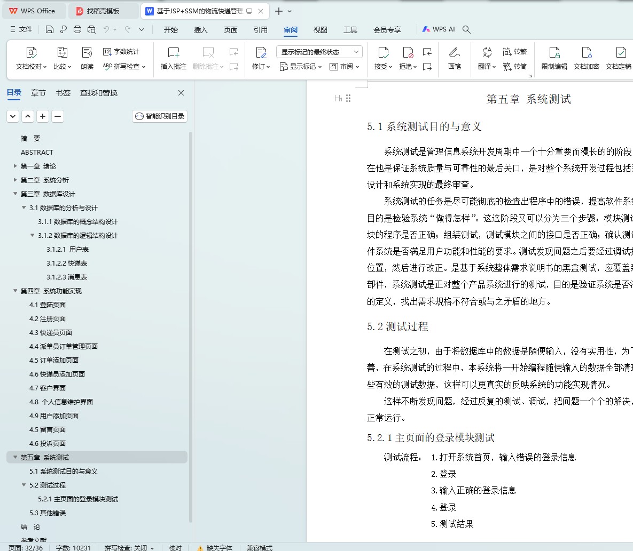
Task: Undo the last action
Action: (106, 29)
